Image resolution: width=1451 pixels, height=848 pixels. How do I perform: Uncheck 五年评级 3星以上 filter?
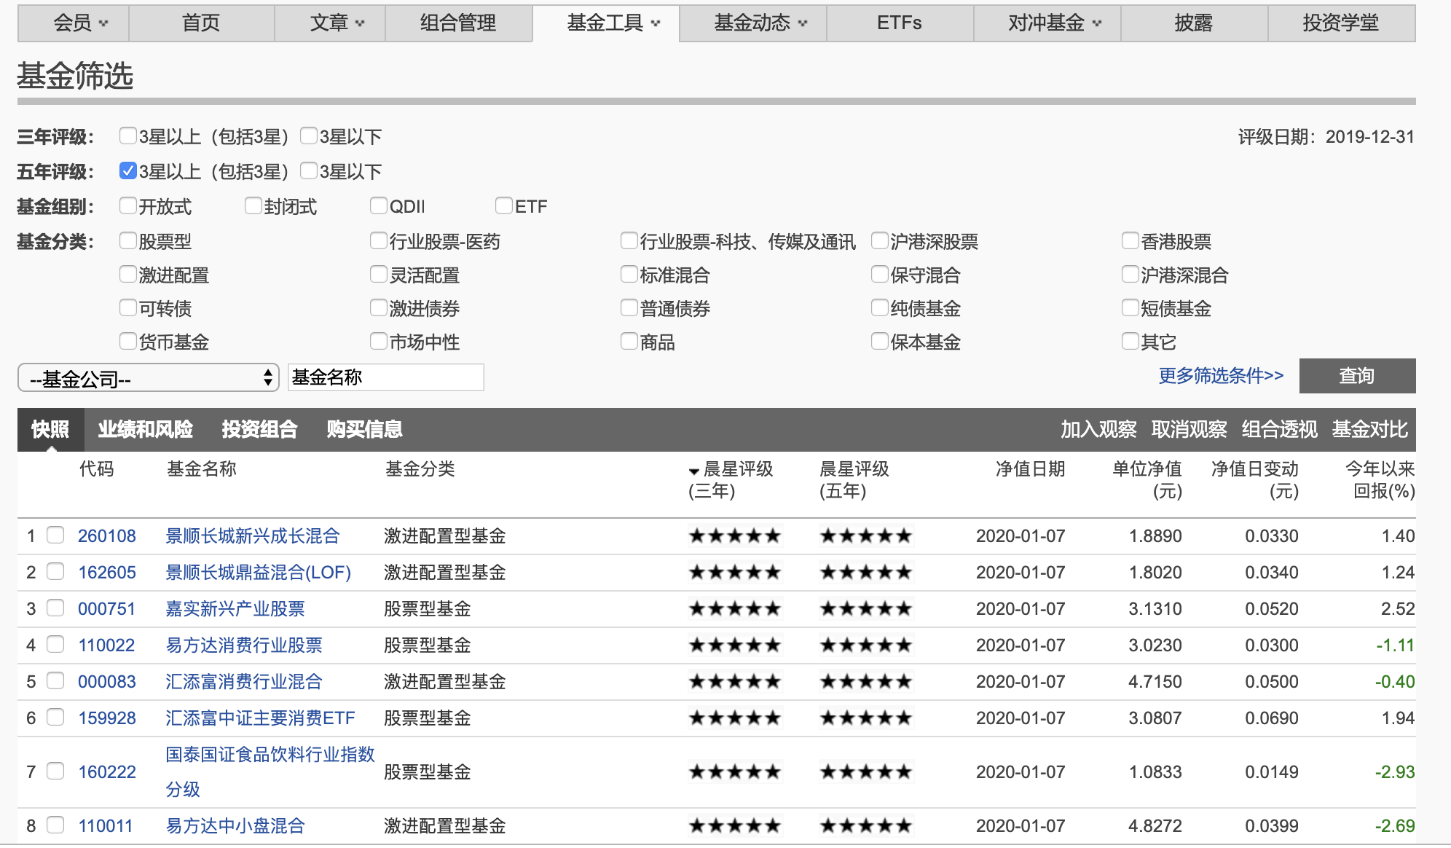click(x=128, y=170)
